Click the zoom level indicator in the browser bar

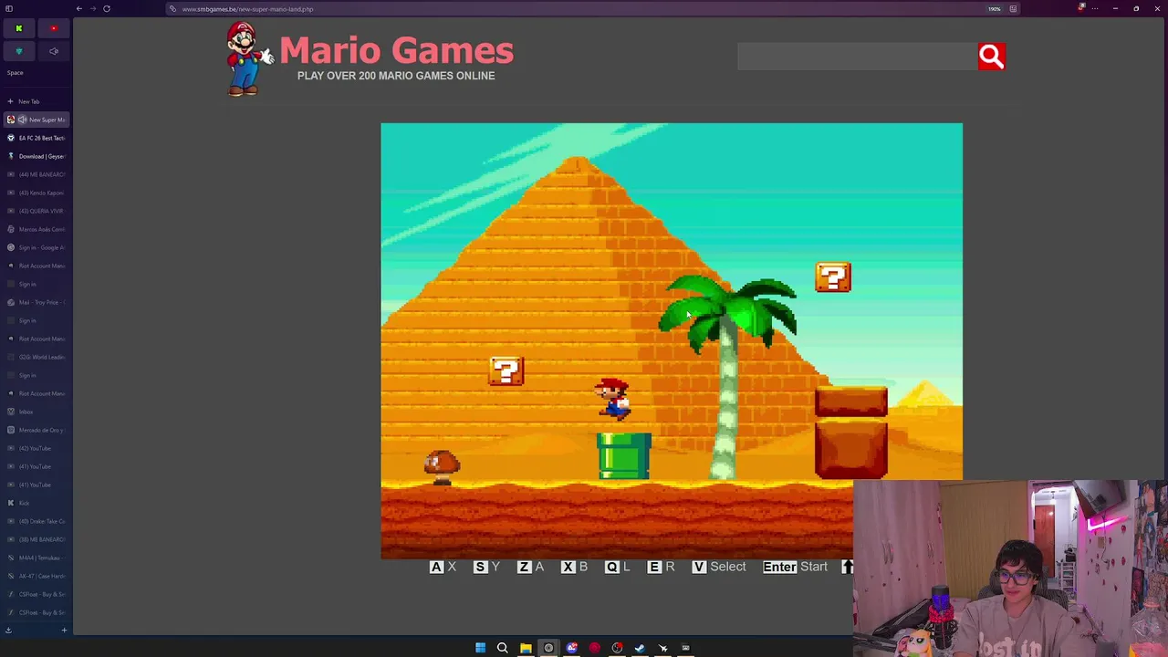pos(994,9)
